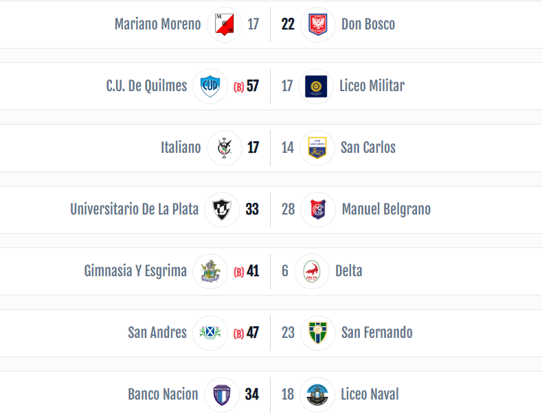
Task: Open the Universitario De La Plata link
Action: coord(135,210)
